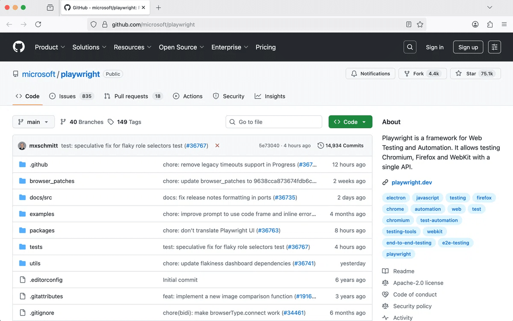The width and height of the screenshot is (513, 321).
Task: Click the .github folder icon
Action: 23,164
